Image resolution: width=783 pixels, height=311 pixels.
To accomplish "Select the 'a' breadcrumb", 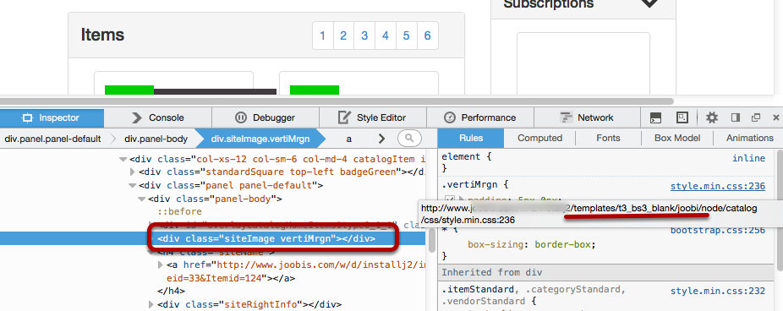I will pos(348,139).
